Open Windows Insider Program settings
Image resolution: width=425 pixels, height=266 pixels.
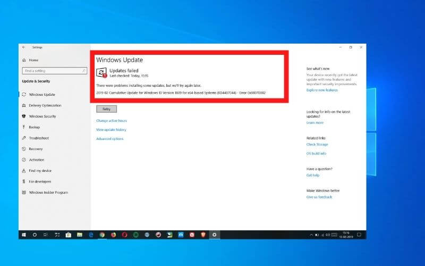tap(48, 193)
